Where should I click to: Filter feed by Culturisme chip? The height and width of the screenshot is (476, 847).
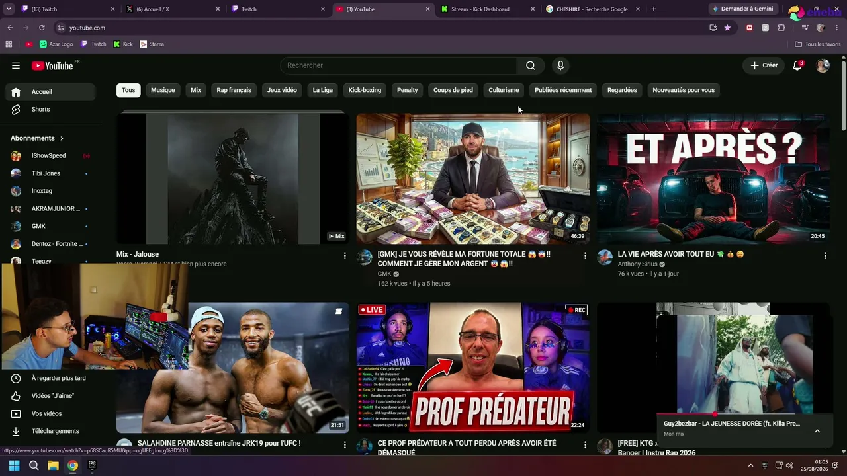[504, 90]
